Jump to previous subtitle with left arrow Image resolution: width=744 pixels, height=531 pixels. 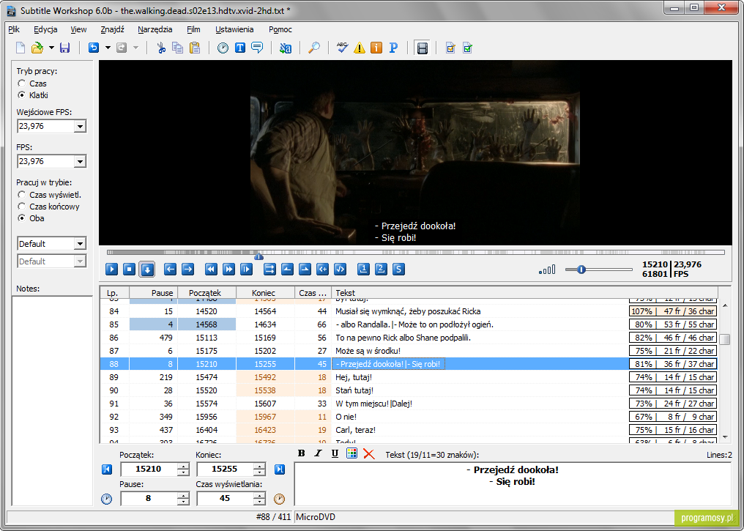pos(171,270)
